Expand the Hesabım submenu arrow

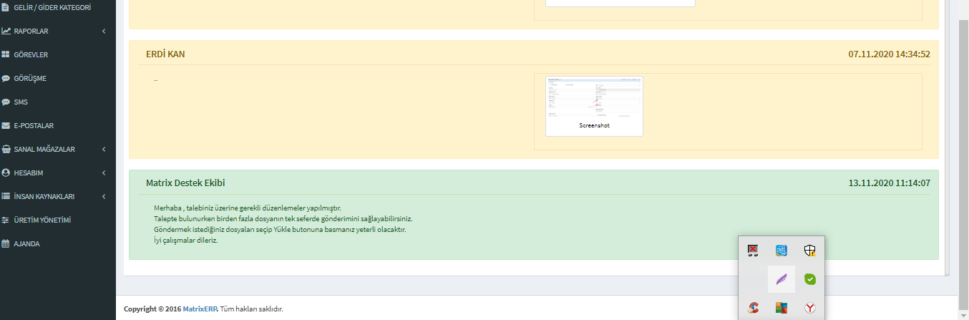[104, 173]
